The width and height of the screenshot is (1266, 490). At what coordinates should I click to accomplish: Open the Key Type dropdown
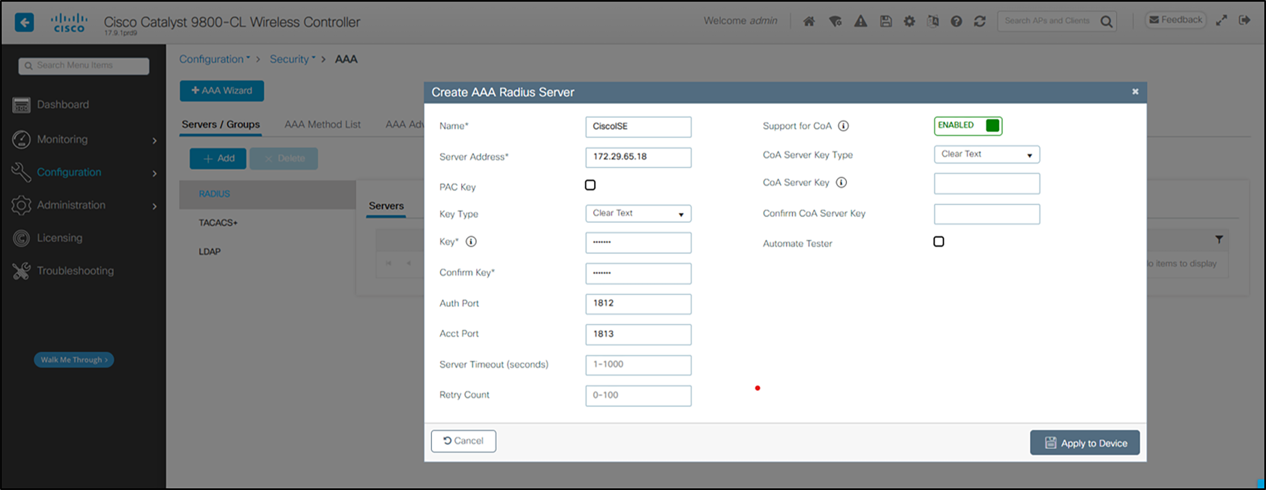pyautogui.click(x=637, y=214)
